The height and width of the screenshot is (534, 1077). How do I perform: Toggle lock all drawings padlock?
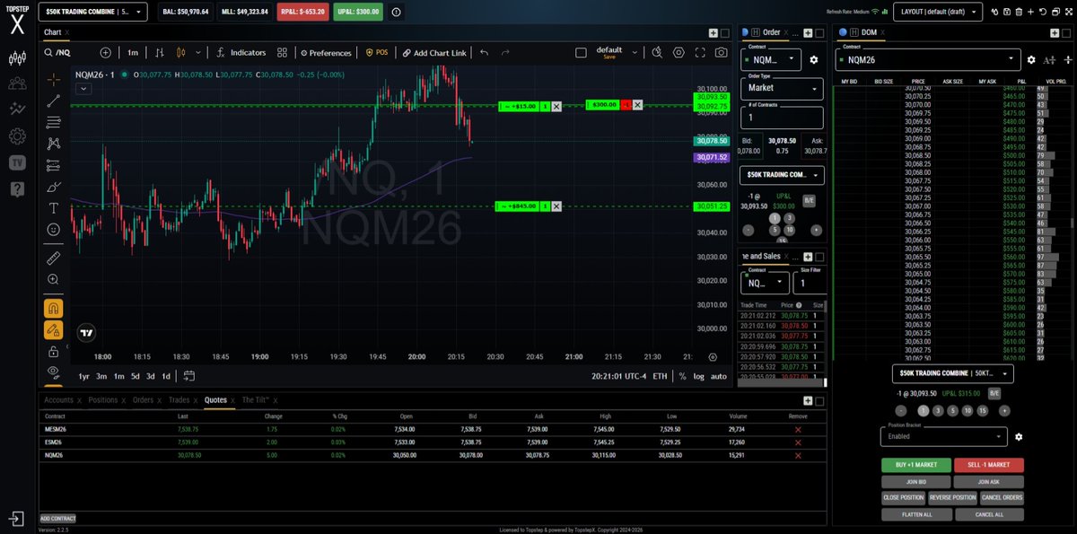click(x=54, y=351)
